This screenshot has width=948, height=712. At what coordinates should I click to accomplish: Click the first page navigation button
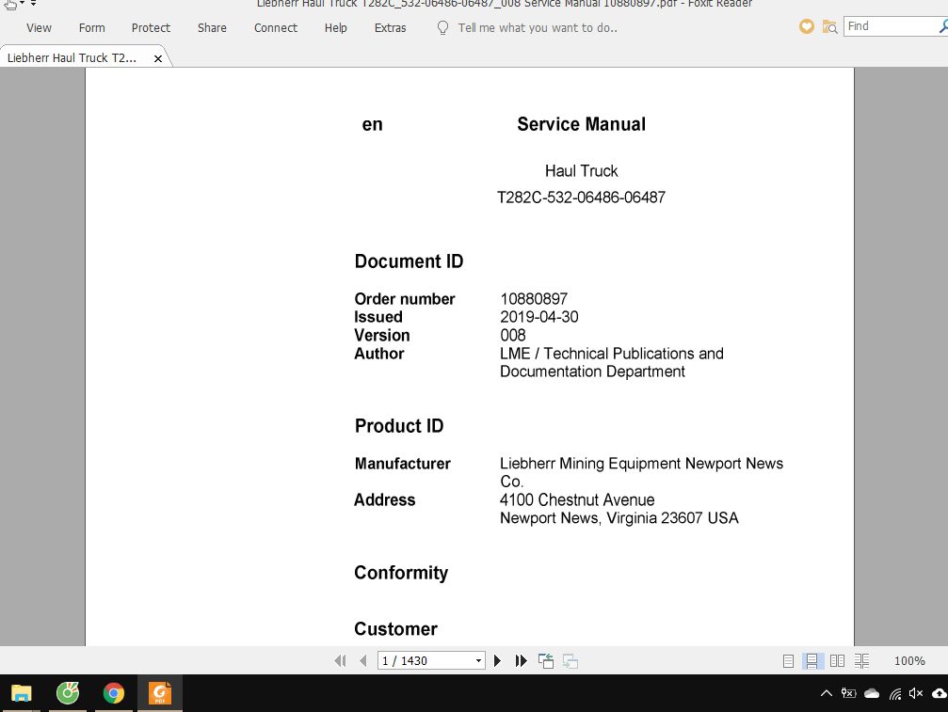click(340, 660)
